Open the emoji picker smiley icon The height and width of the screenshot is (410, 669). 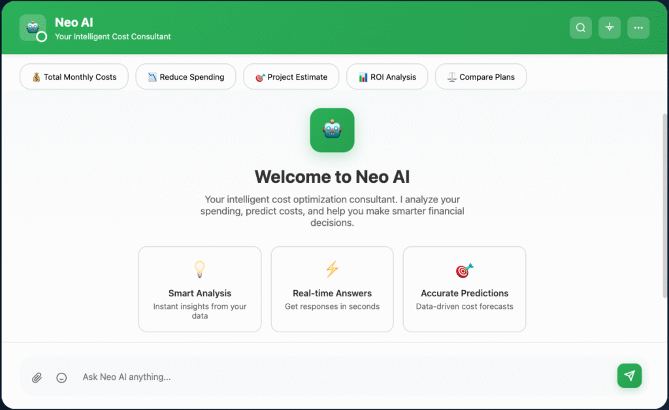[61, 377]
